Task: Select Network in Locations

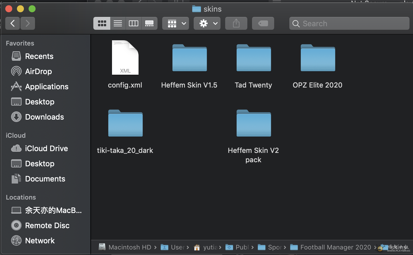Action: (x=45, y=241)
